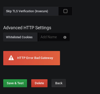Viewport: 100px width, 94px height.
Task: Focus the Add Name cookie field
Action: coord(54,37)
